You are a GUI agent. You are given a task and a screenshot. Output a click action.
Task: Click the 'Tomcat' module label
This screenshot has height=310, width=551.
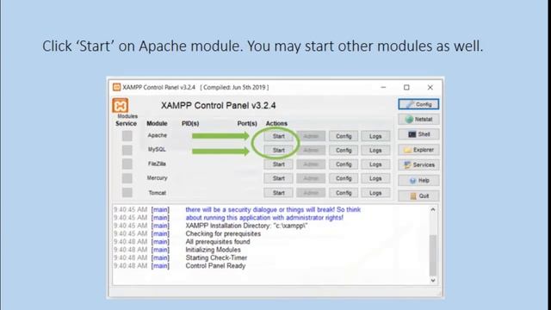(x=157, y=193)
